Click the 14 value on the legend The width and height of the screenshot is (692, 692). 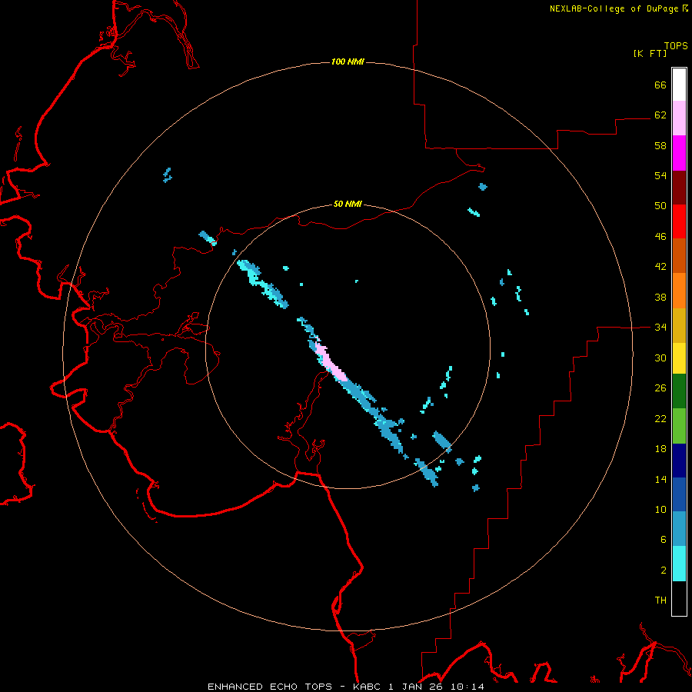click(660, 479)
